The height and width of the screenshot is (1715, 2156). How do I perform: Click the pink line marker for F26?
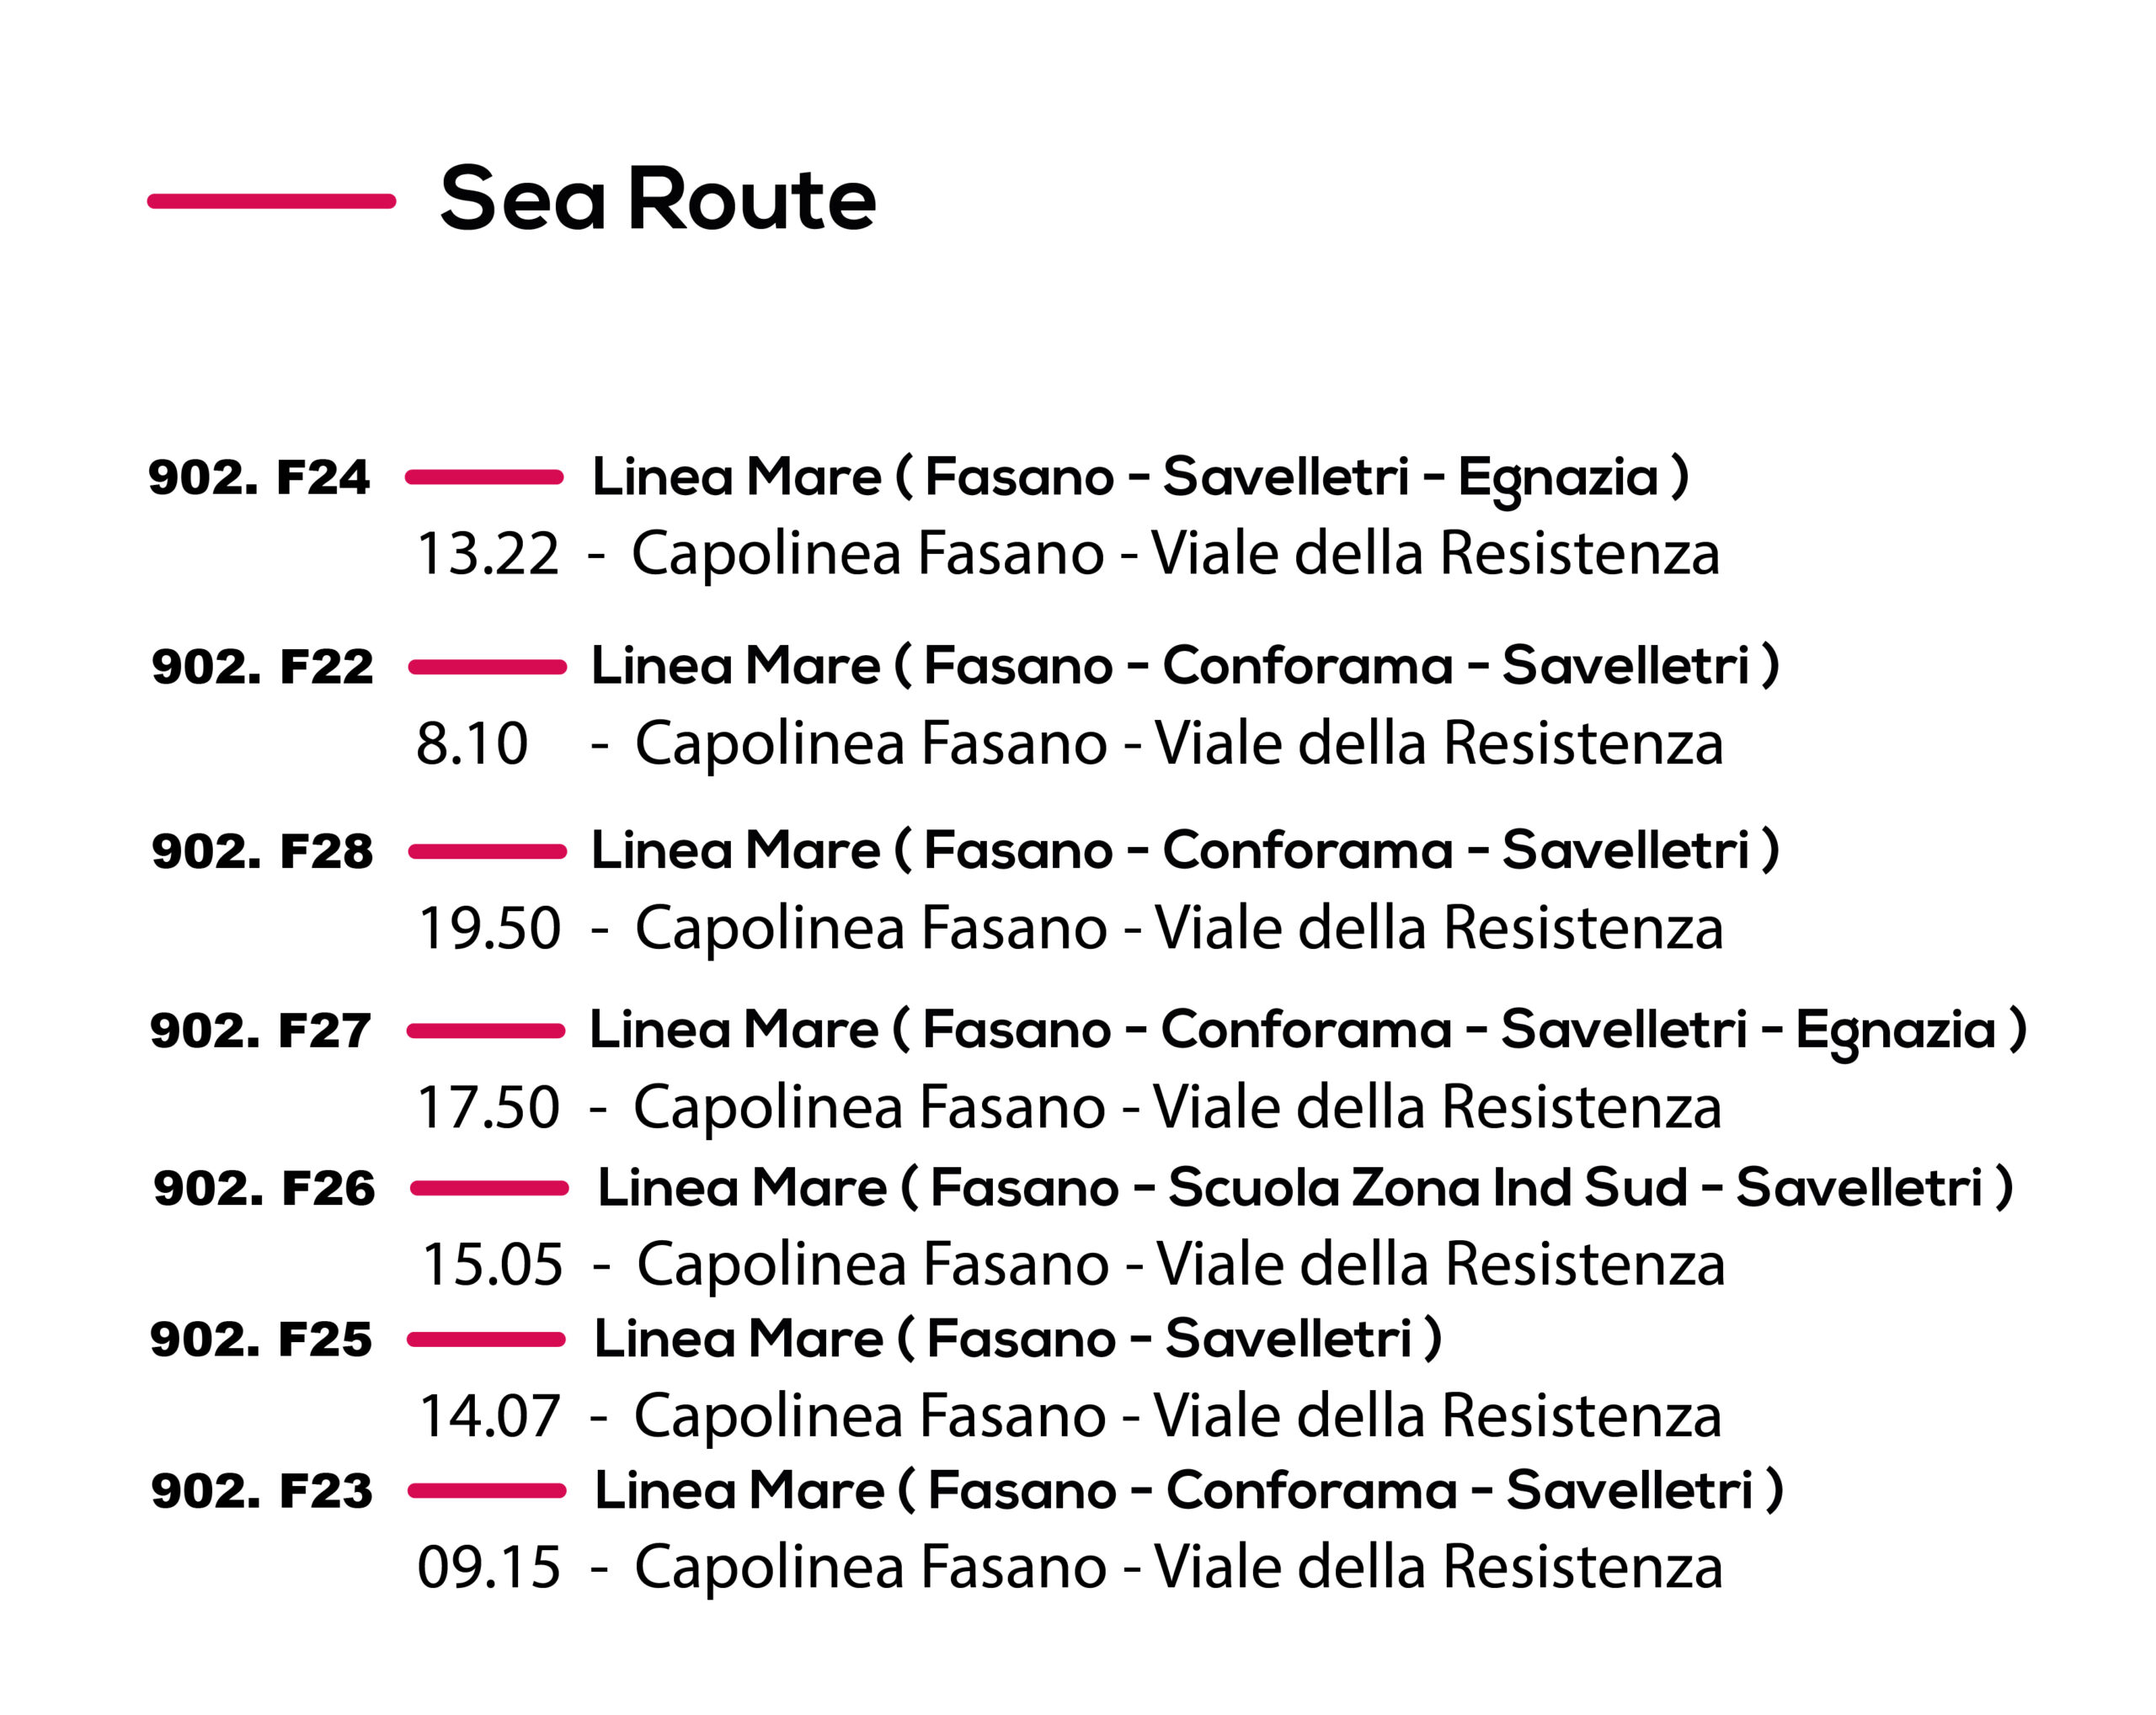[x=490, y=1187]
